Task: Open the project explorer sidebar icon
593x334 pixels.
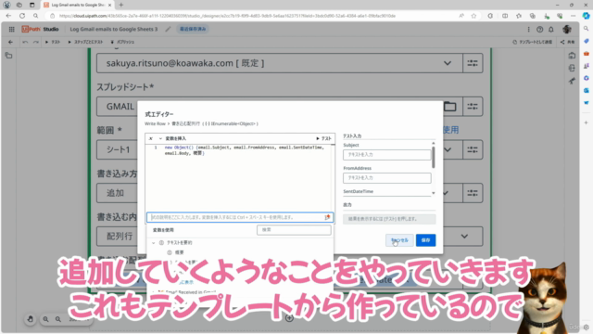Action: 8,56
